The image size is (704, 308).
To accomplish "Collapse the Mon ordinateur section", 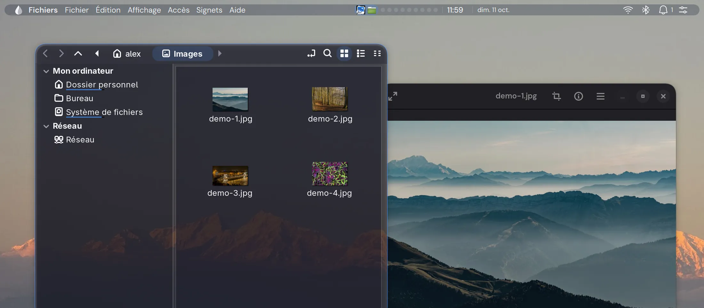I will [46, 71].
